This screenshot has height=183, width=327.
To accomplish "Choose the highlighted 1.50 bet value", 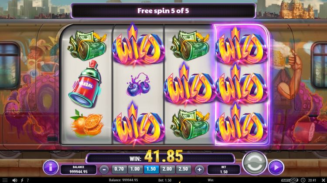I will (151, 169).
